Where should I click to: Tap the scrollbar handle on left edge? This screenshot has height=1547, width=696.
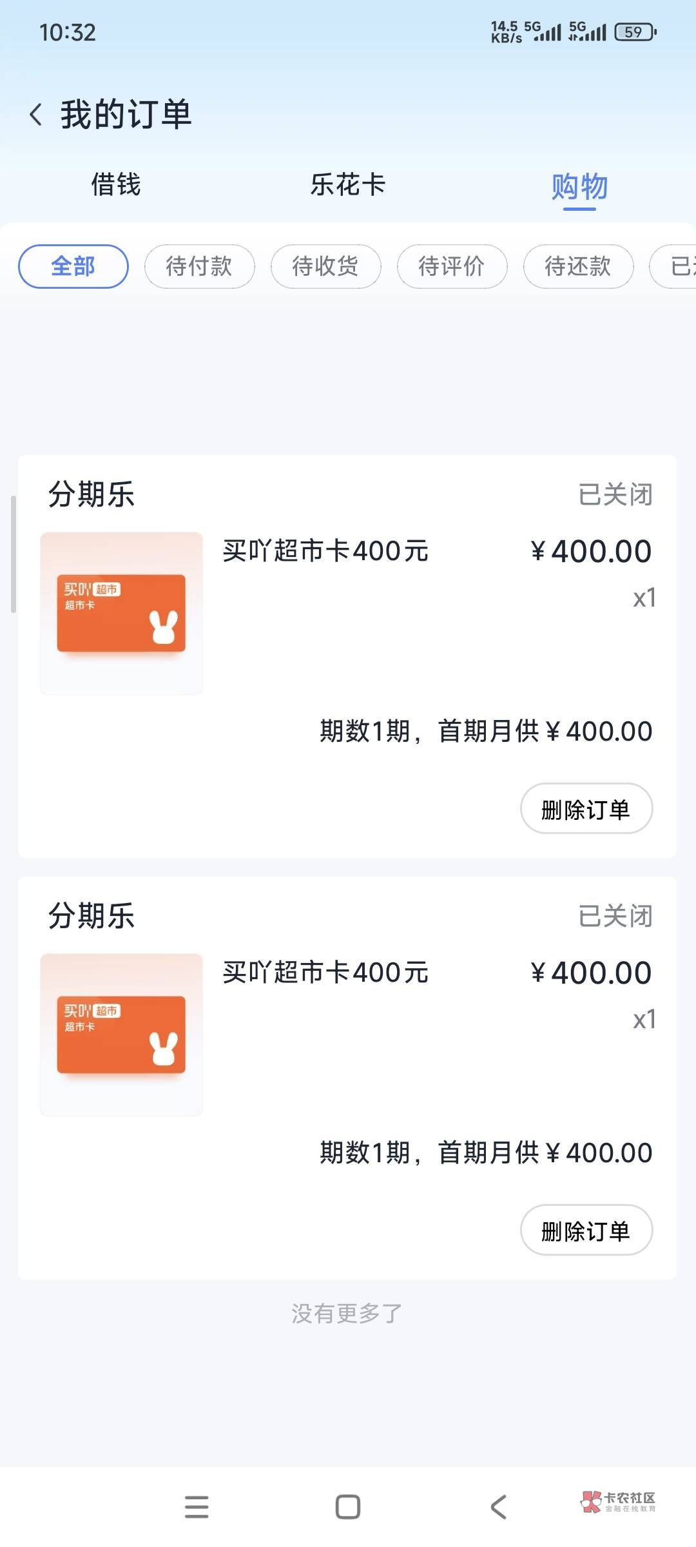13,554
